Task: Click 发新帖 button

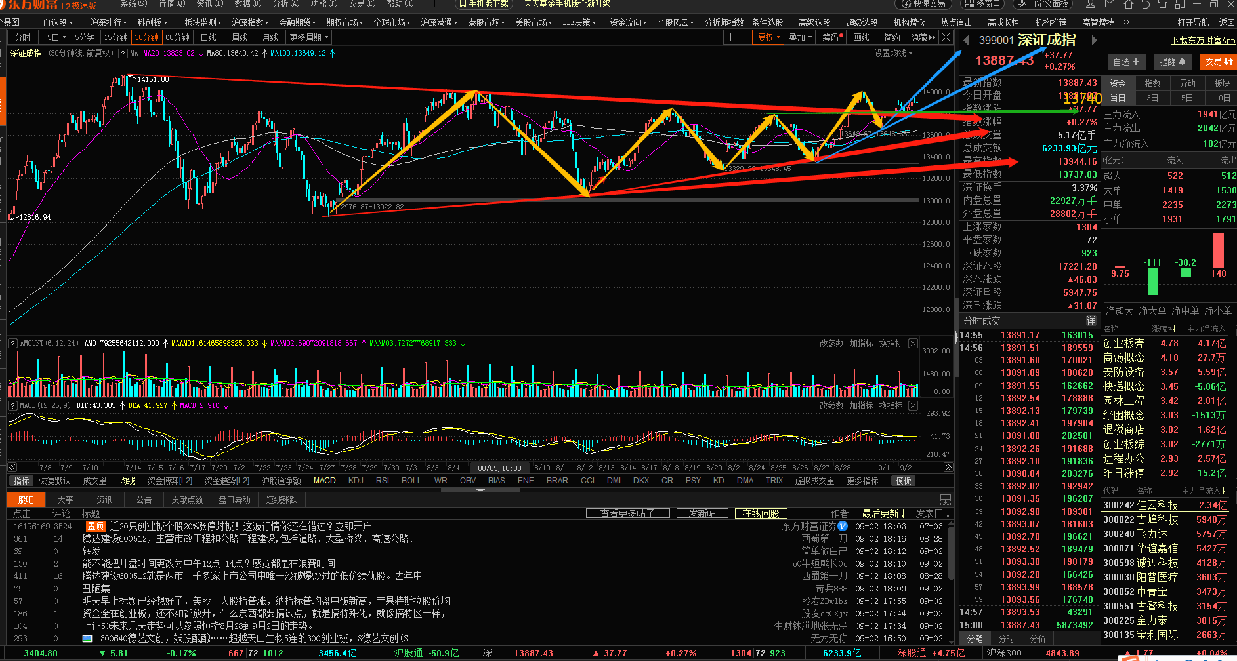Action: (702, 513)
